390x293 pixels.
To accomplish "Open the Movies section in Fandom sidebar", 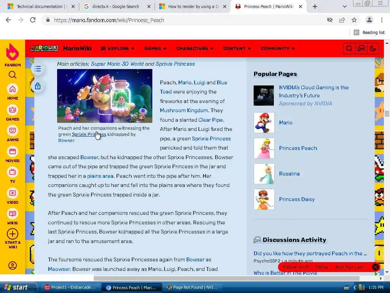I will click(13, 151).
